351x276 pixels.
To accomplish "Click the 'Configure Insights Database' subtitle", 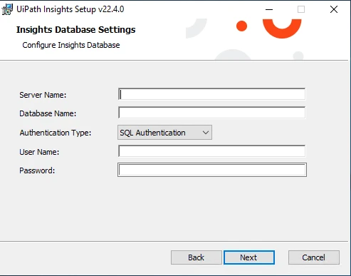I will 71,45.
